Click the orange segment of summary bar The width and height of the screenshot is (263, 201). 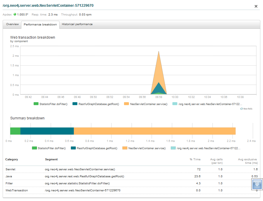(155, 131)
